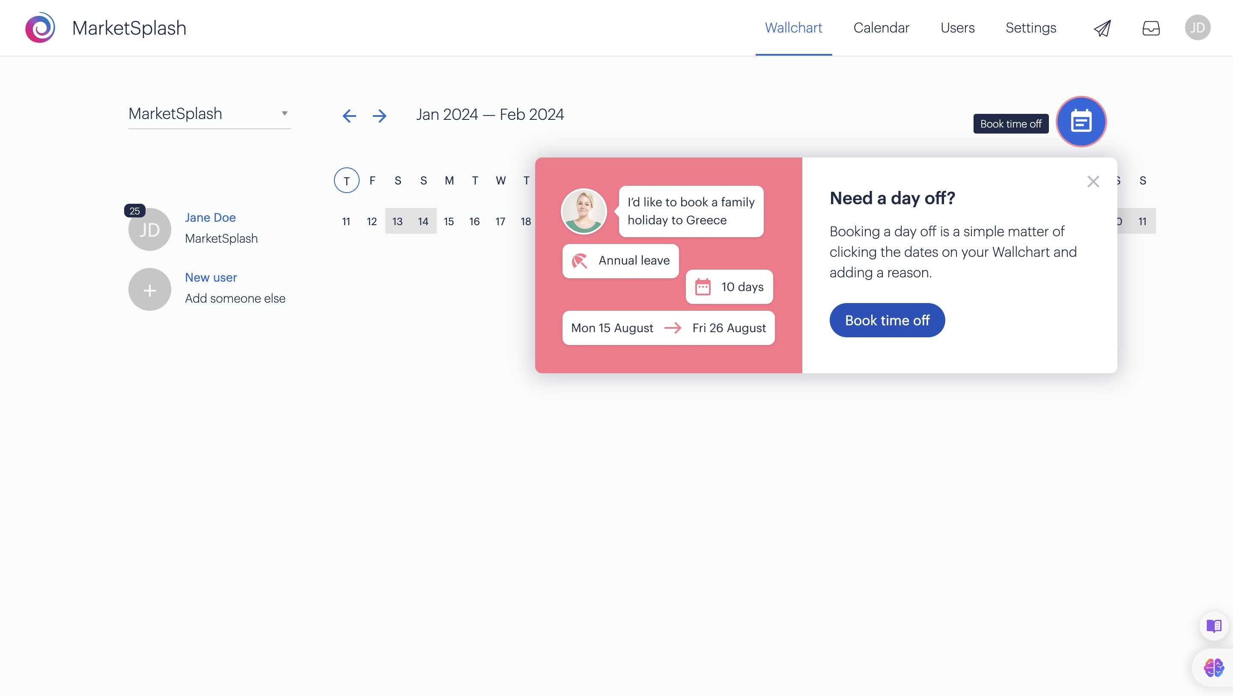Switch to the Calendar tab
1233x696 pixels.
click(881, 28)
